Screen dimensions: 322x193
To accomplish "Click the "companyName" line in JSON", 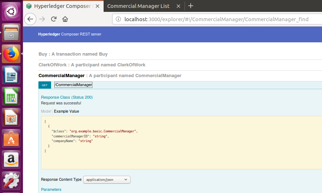I will [72, 141].
